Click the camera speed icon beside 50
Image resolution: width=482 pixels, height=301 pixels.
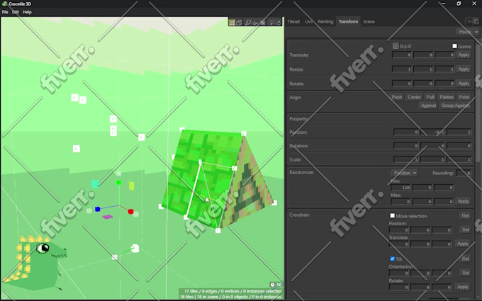coord(272,285)
